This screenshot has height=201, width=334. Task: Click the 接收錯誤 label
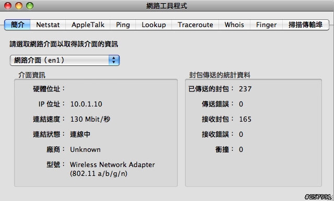pos(217,134)
